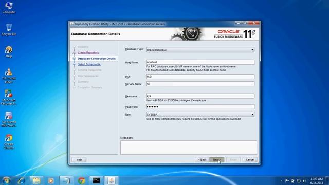This screenshot has height=185, width=329.
Task: Open the Action Center flag icon
Action: 287,181
